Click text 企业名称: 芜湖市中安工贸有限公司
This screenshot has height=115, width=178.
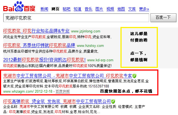tap(31, 107)
